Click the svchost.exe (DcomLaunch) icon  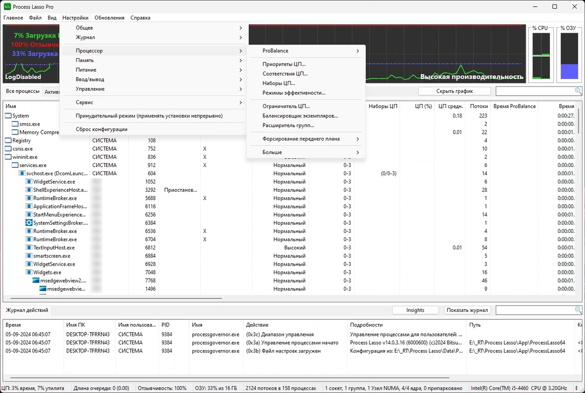click(x=22, y=173)
